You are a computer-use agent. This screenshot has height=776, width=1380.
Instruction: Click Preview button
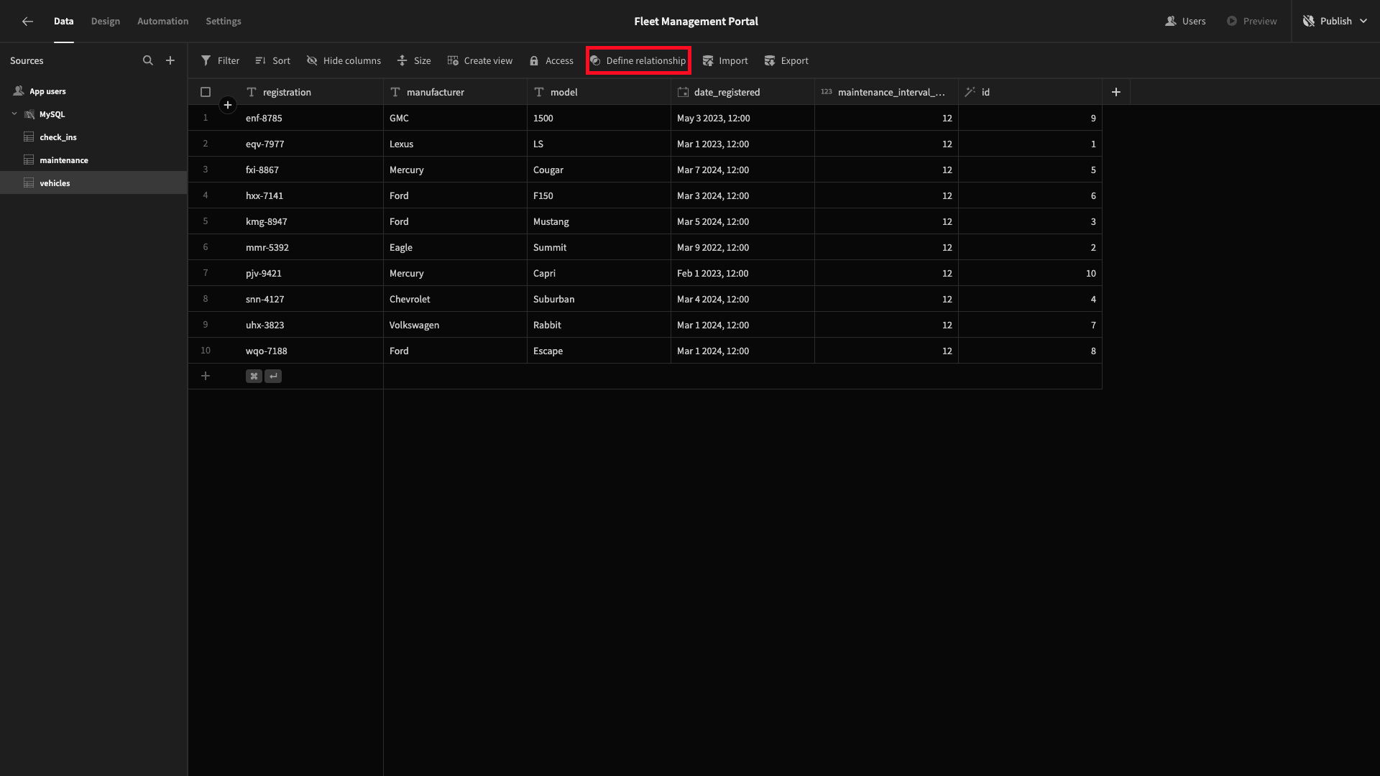tap(1252, 22)
